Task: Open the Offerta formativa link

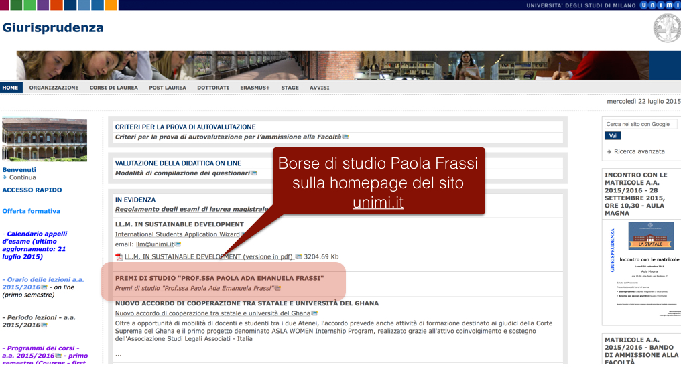Action: pos(32,211)
